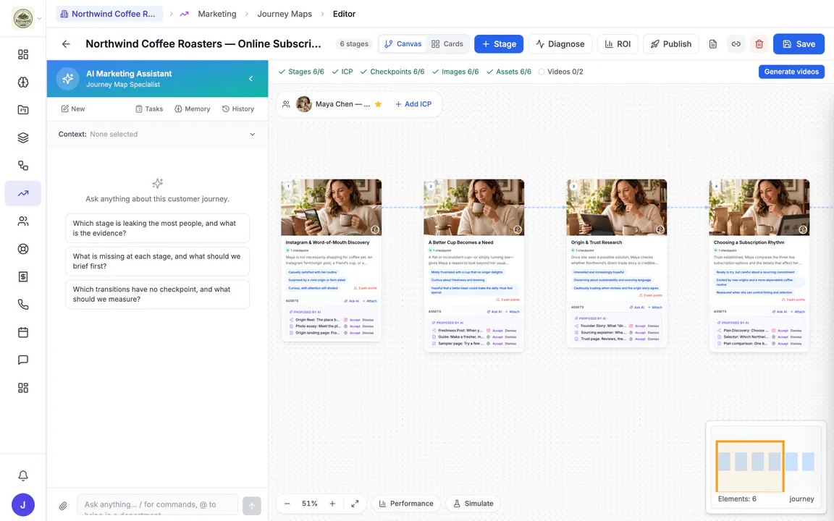Click the Assets 6/6 check indicator
The height and width of the screenshot is (521, 834).
tap(508, 72)
